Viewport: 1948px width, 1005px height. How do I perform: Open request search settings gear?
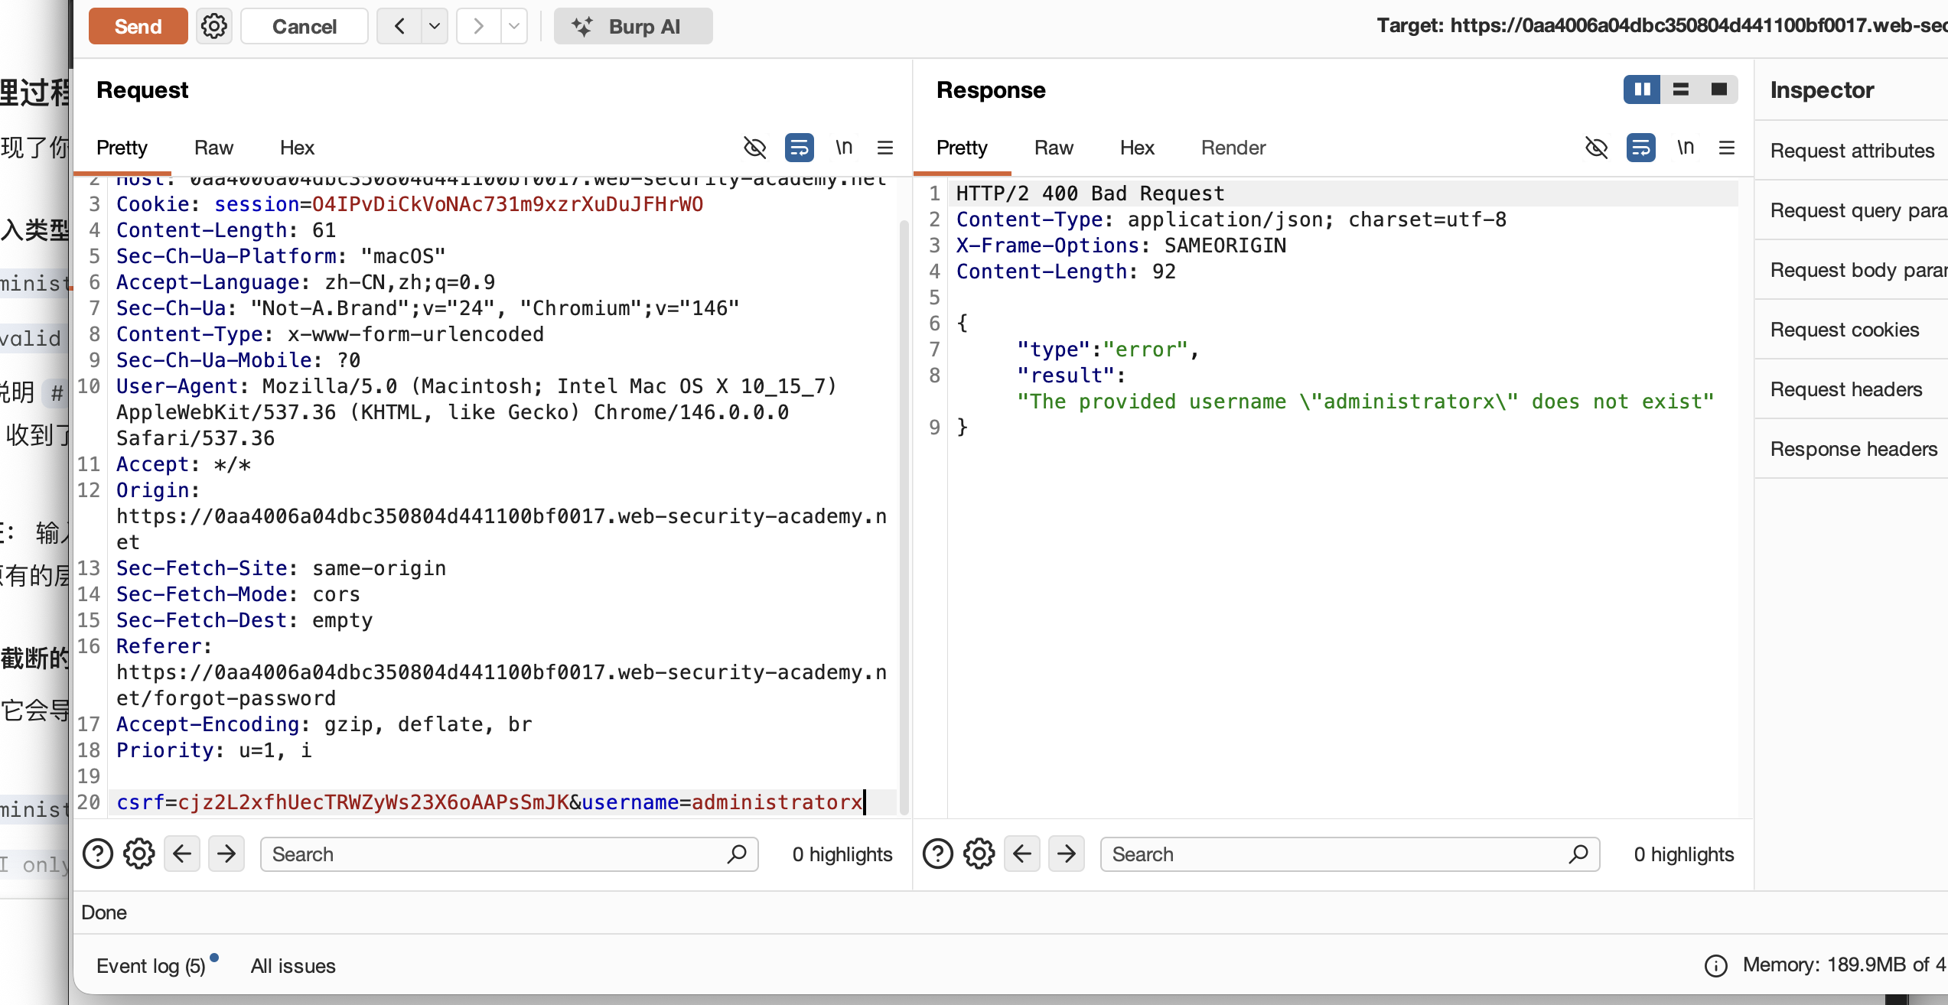(x=138, y=854)
